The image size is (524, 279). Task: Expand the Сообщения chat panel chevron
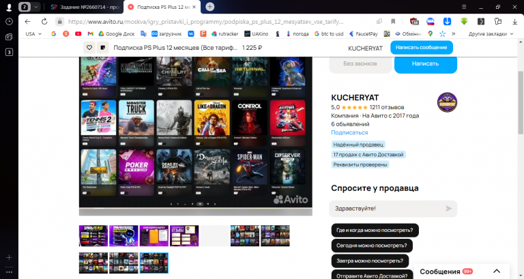pyautogui.click(x=497, y=271)
